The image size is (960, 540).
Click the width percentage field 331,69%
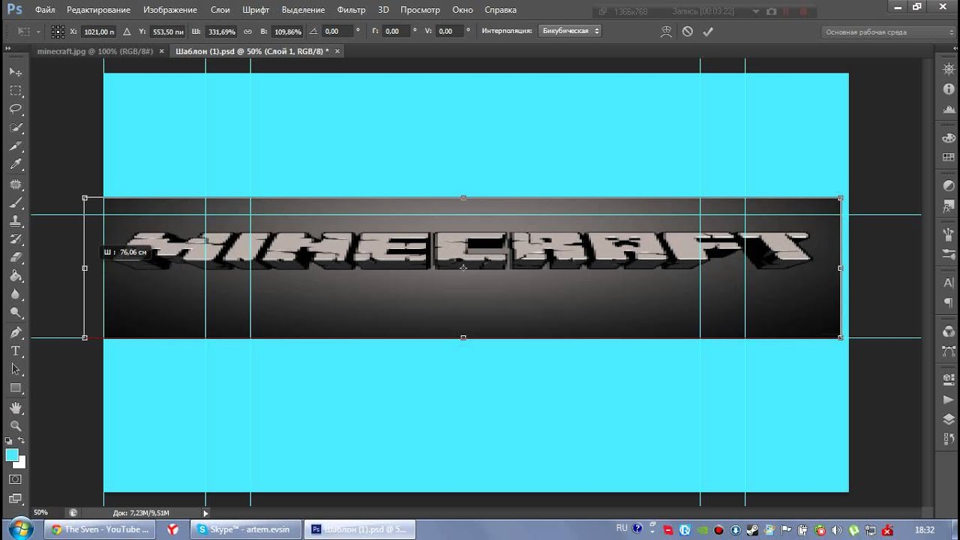click(222, 31)
